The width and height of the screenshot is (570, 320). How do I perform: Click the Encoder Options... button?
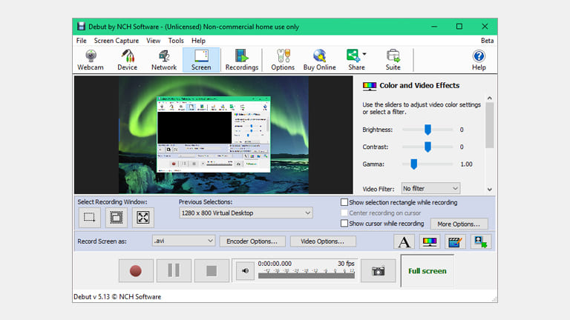pyautogui.click(x=252, y=241)
